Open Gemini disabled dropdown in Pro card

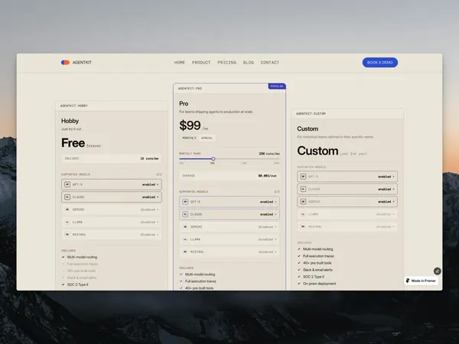(267, 227)
